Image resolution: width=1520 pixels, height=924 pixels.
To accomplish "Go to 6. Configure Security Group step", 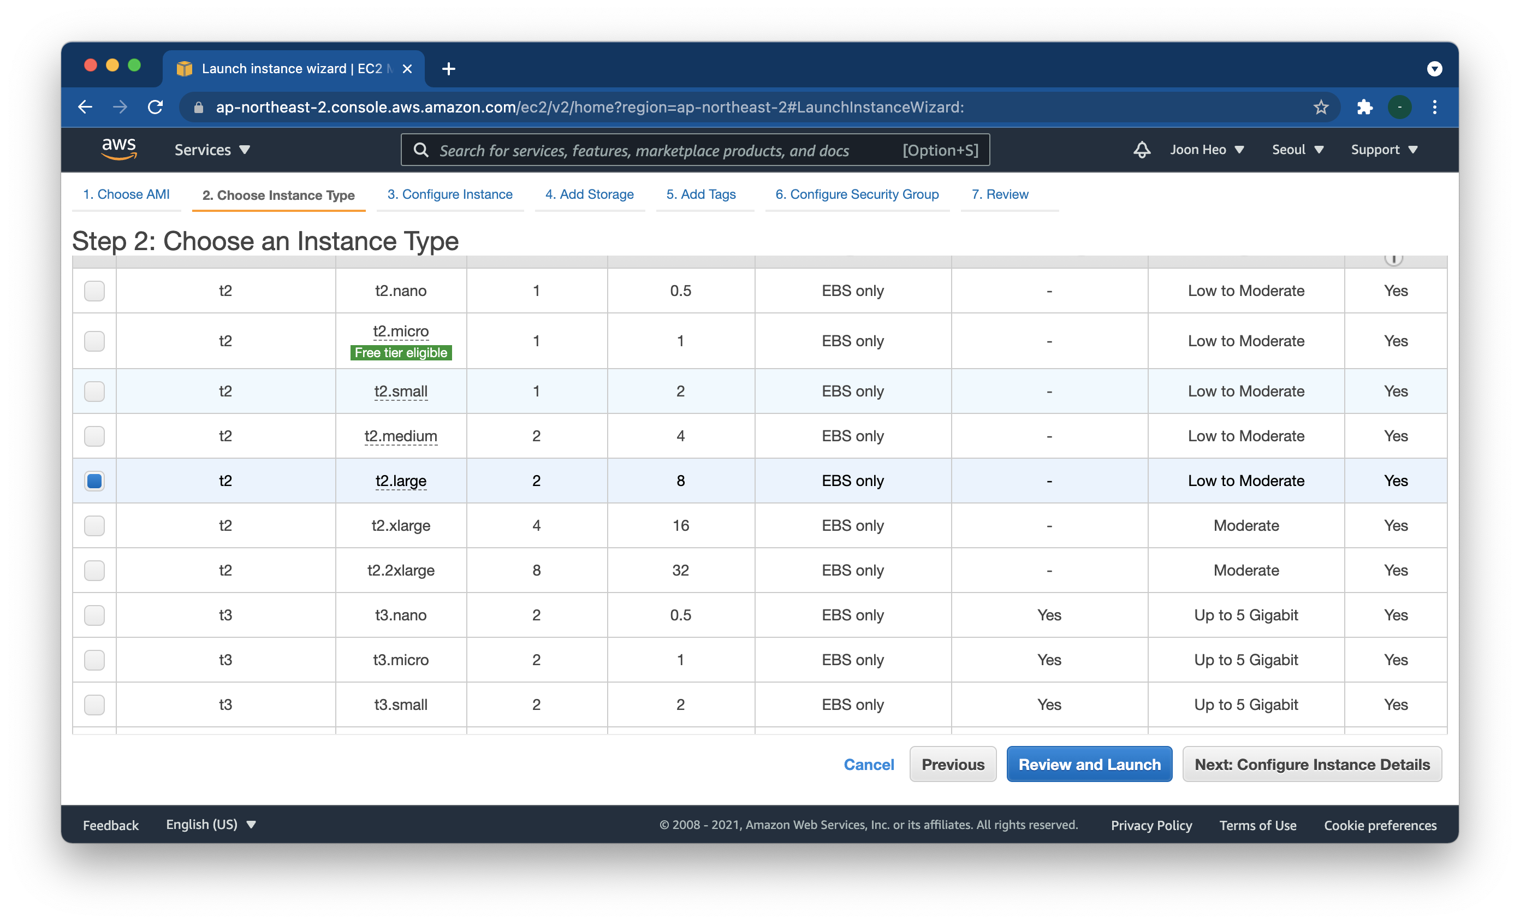I will pos(856,194).
